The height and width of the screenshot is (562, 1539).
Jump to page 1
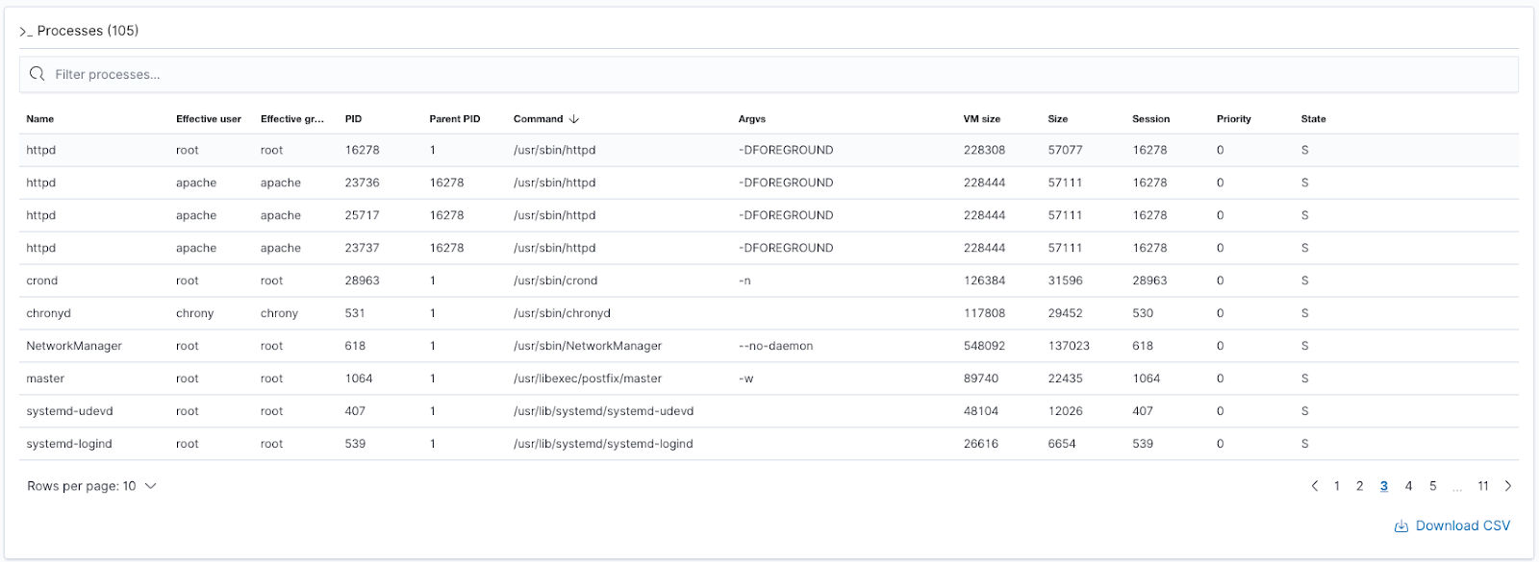pos(1337,486)
